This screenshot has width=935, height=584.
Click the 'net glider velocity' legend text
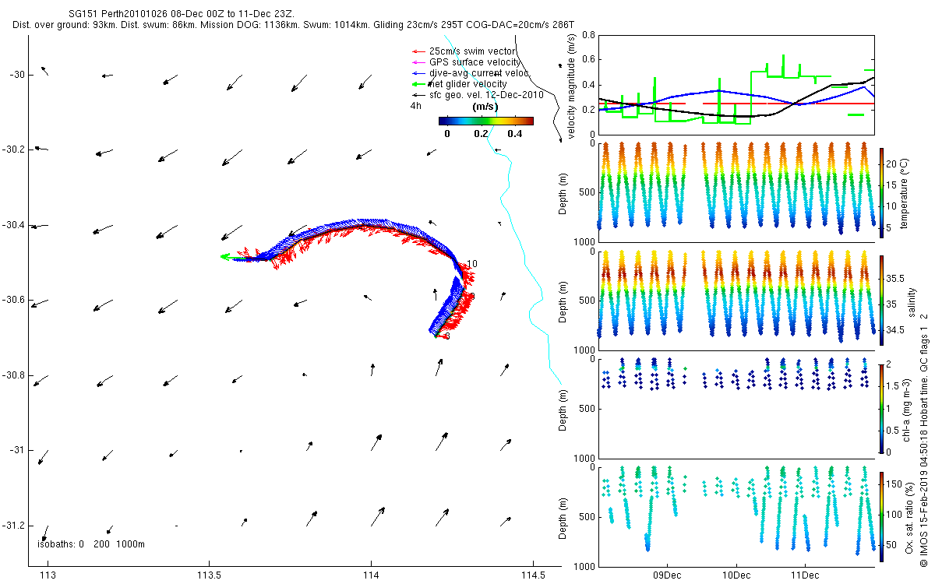467,84
